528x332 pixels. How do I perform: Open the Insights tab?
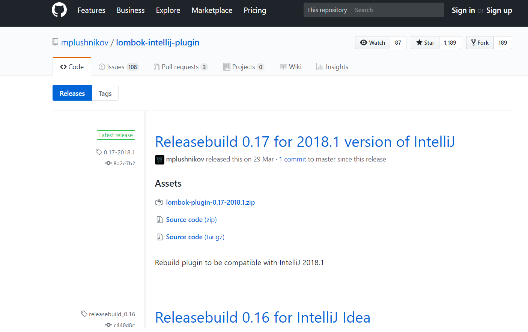click(x=332, y=67)
